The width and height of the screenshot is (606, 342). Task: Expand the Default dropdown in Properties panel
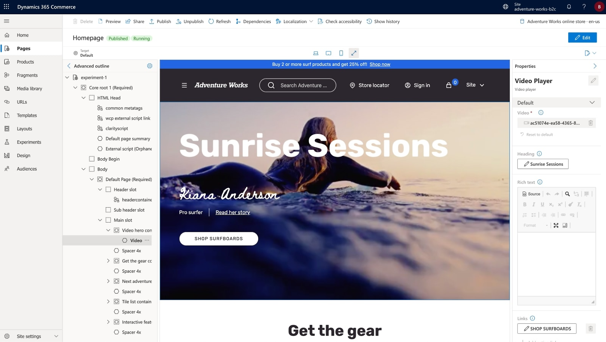pos(592,103)
